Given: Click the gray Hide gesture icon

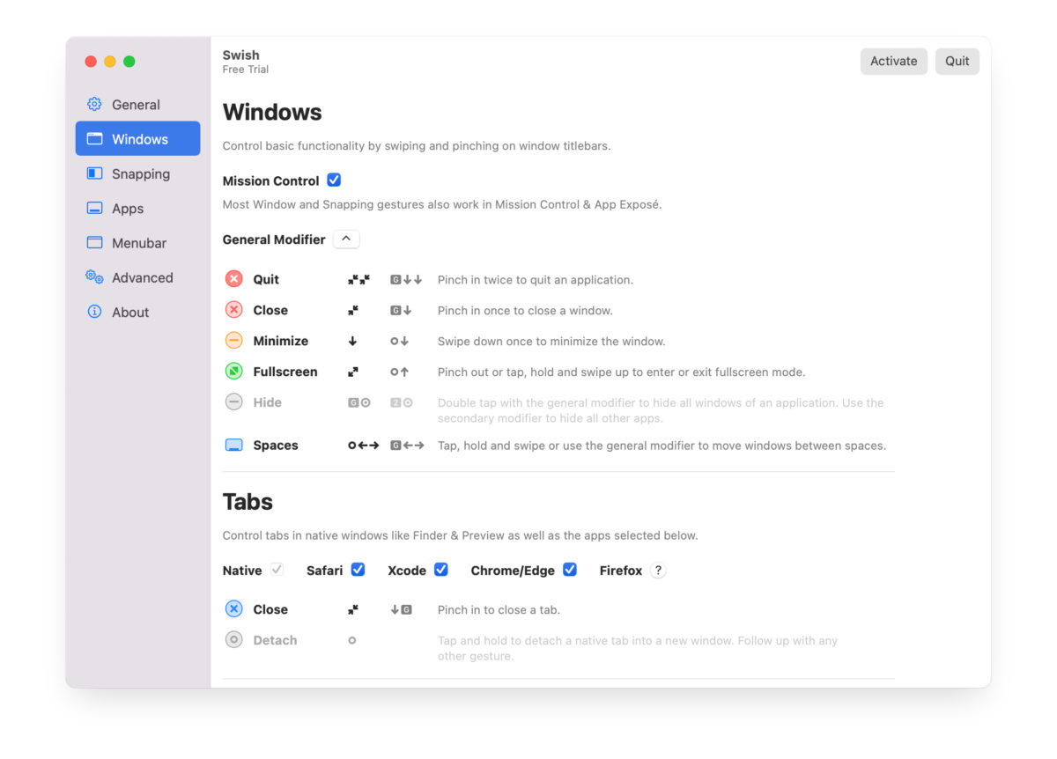Looking at the screenshot, I should pyautogui.click(x=233, y=402).
